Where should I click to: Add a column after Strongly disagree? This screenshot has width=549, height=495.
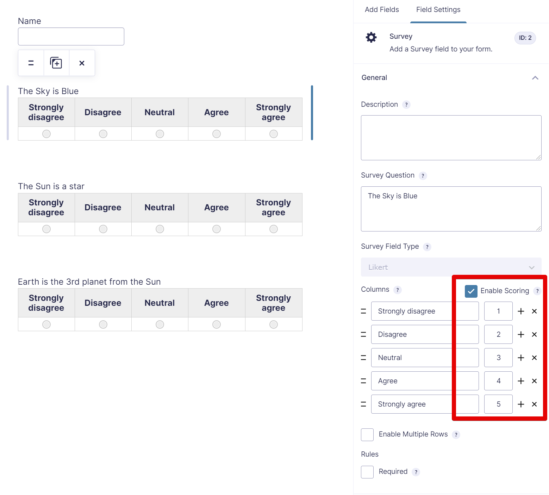click(521, 311)
